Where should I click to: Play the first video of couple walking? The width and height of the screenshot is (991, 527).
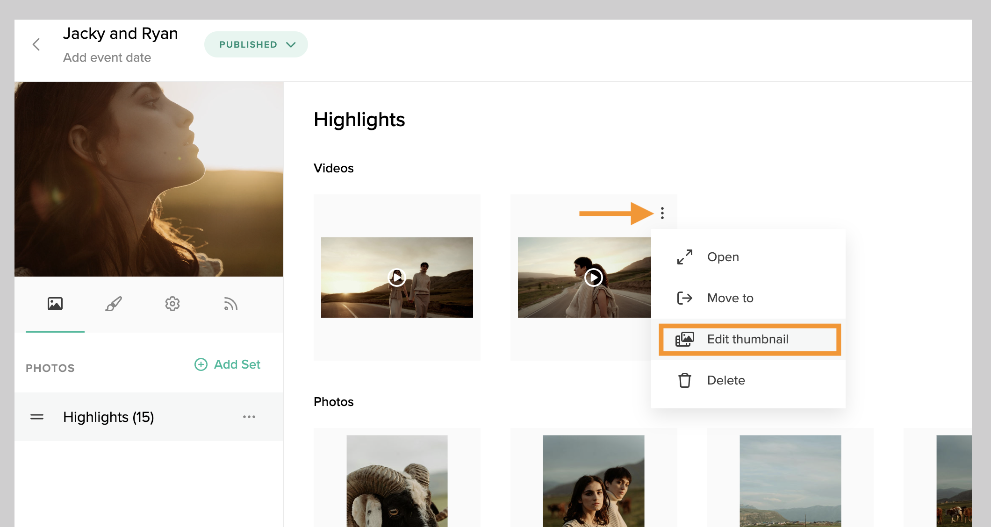(397, 278)
